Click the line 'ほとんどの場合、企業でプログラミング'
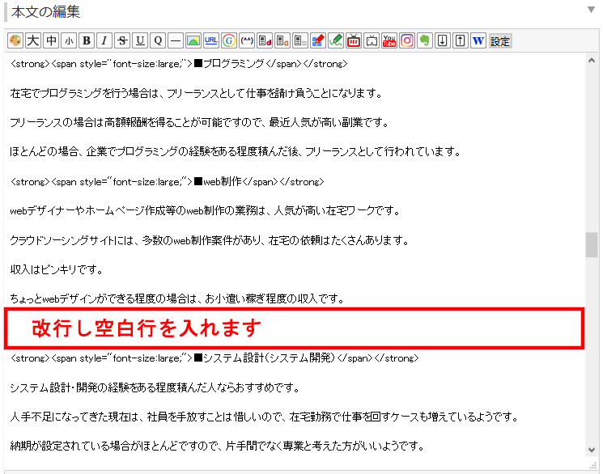Screen dimensions: 603x474 236,151
